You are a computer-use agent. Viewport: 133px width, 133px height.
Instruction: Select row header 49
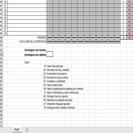[1, 38]
